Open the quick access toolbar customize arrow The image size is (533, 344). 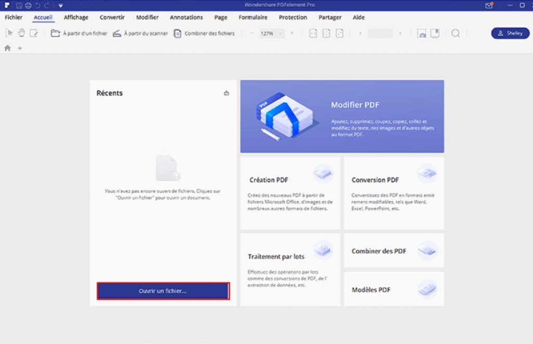coord(61,5)
